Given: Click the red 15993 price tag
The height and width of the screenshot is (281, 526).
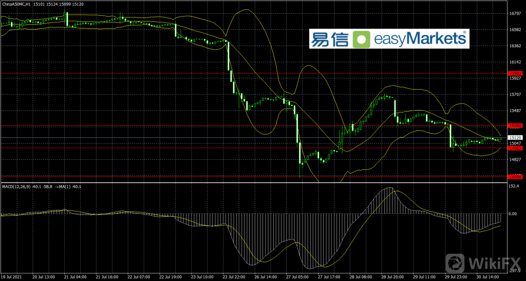Looking at the screenshot, I should tap(515, 74).
